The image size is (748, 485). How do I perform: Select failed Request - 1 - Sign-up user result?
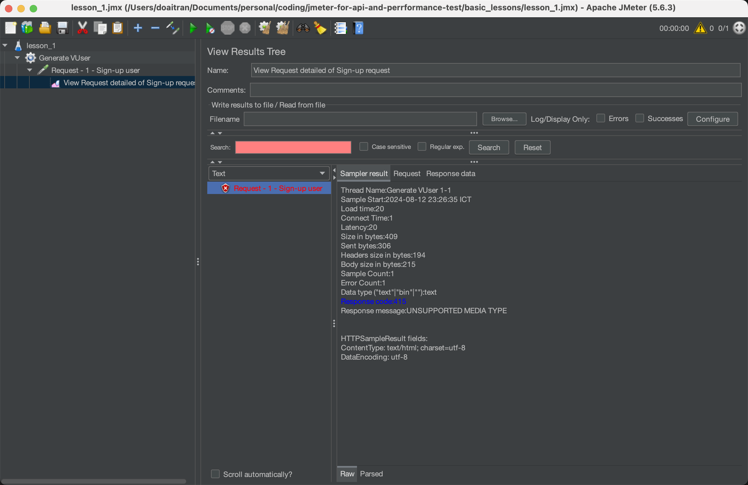[x=269, y=188]
